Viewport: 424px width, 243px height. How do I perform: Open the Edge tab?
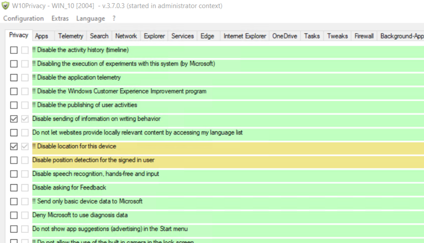207,36
